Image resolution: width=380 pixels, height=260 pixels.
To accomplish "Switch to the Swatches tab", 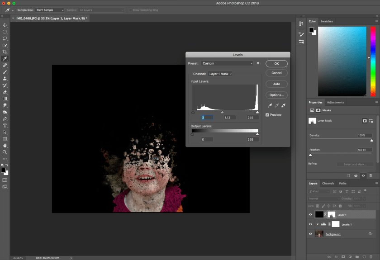I will pos(327,21).
